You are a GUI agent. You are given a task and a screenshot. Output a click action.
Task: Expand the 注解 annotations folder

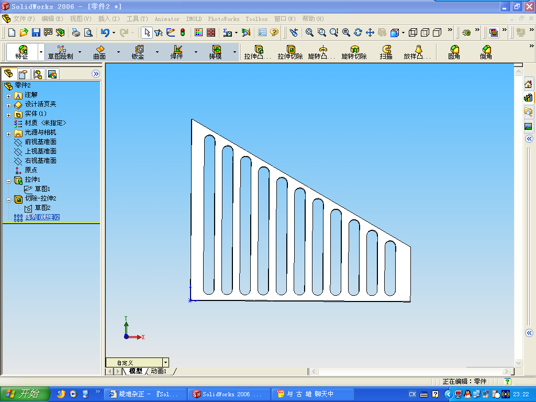pos(7,96)
